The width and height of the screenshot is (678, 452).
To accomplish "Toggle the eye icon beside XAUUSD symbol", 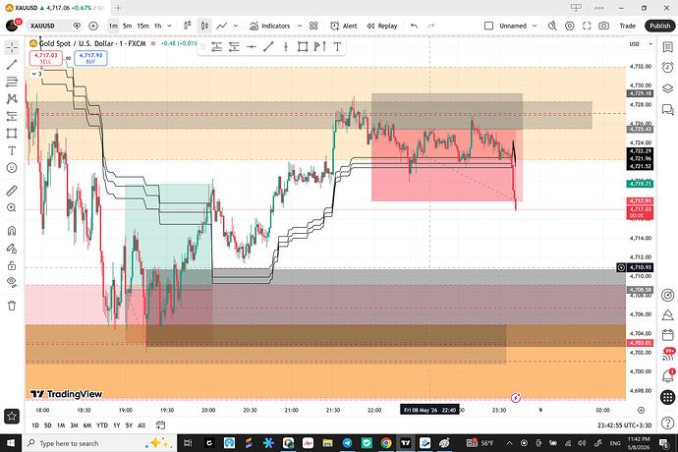I will click(77, 26).
